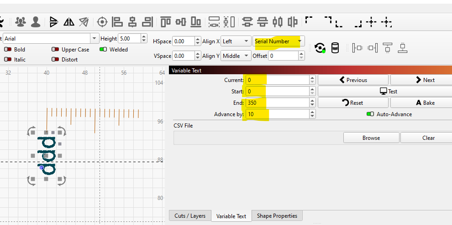The height and width of the screenshot is (225, 452).
Task: Flip selection horizontally using the mirror icon
Action: coord(69,21)
